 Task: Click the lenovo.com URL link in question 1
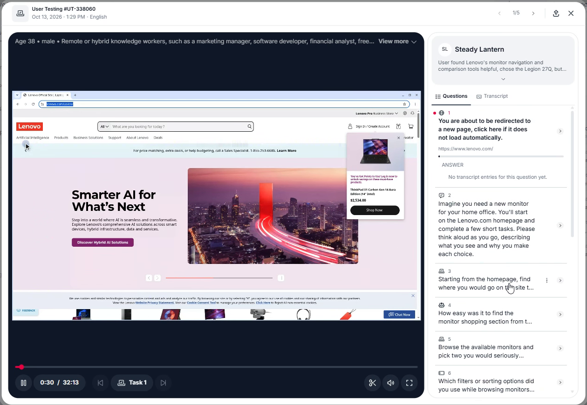465,149
